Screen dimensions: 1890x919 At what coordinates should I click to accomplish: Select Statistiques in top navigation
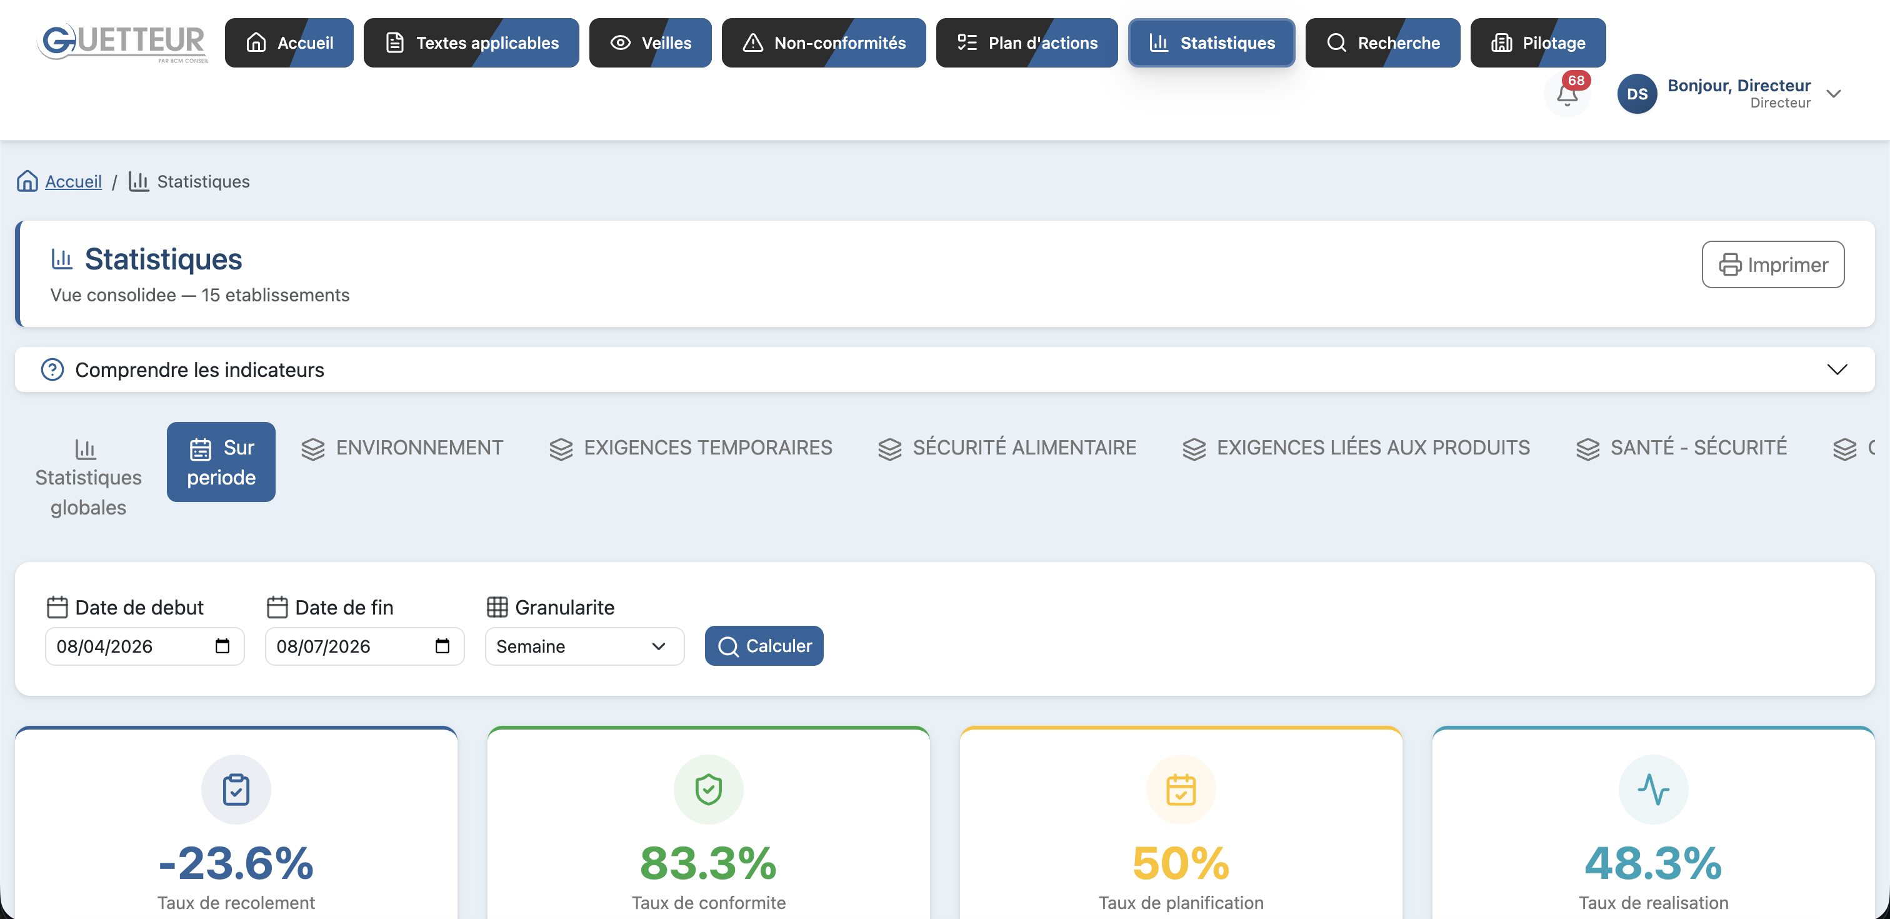(x=1211, y=43)
